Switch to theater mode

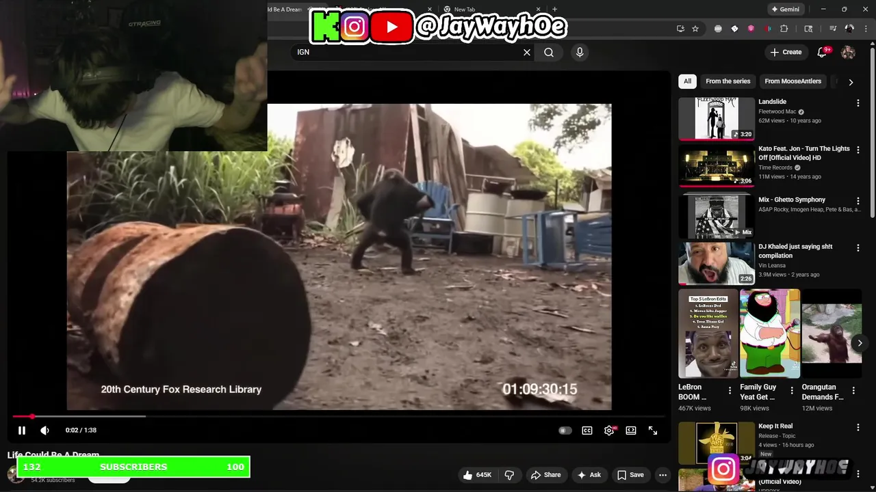point(631,430)
